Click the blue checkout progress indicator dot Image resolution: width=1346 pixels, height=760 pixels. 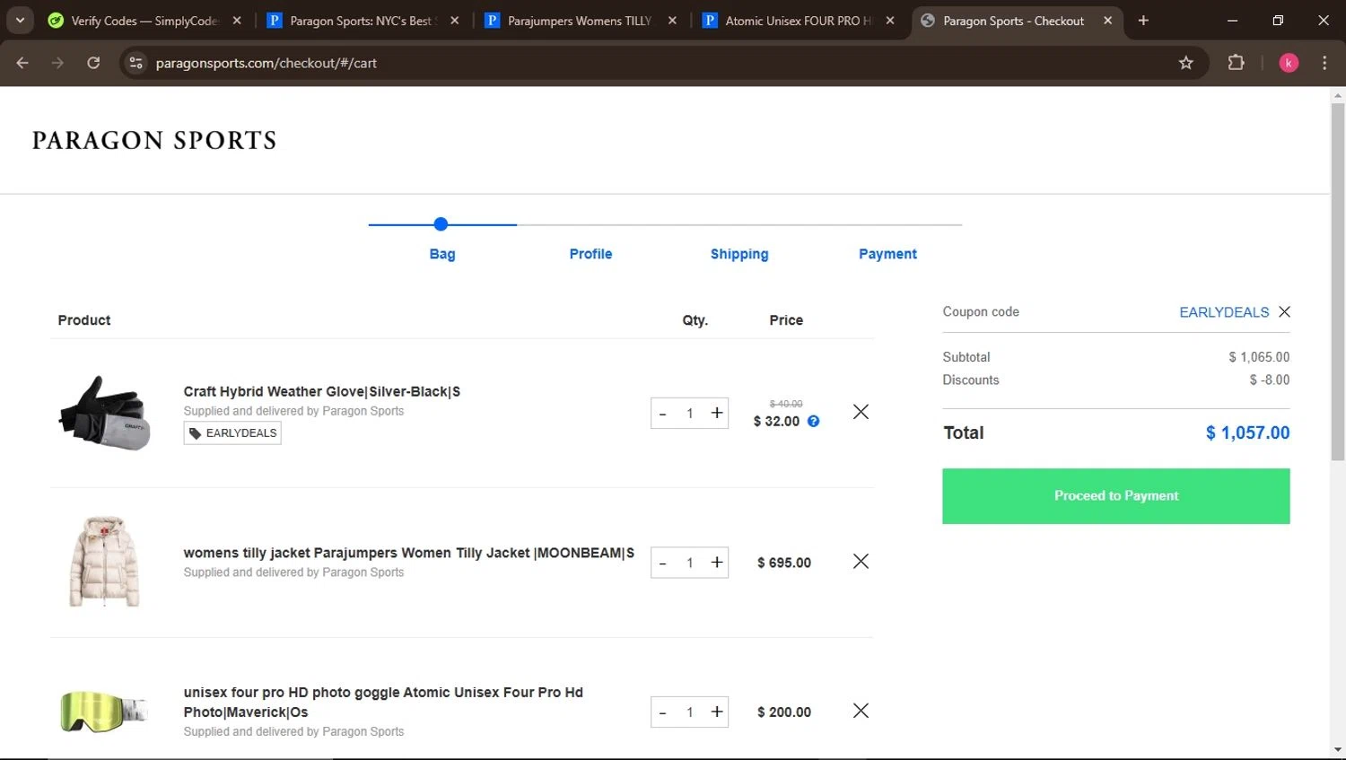441,224
